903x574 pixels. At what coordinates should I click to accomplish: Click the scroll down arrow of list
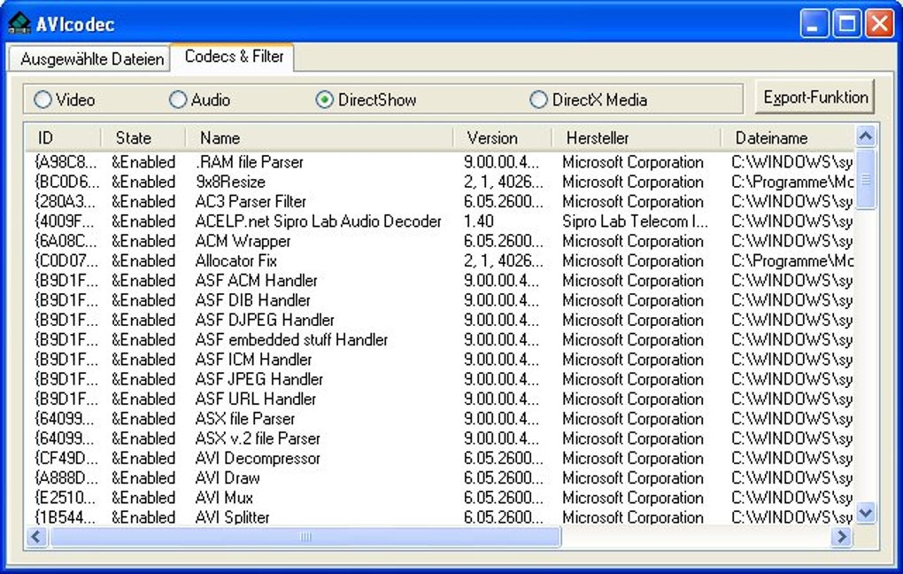pyautogui.click(x=866, y=513)
